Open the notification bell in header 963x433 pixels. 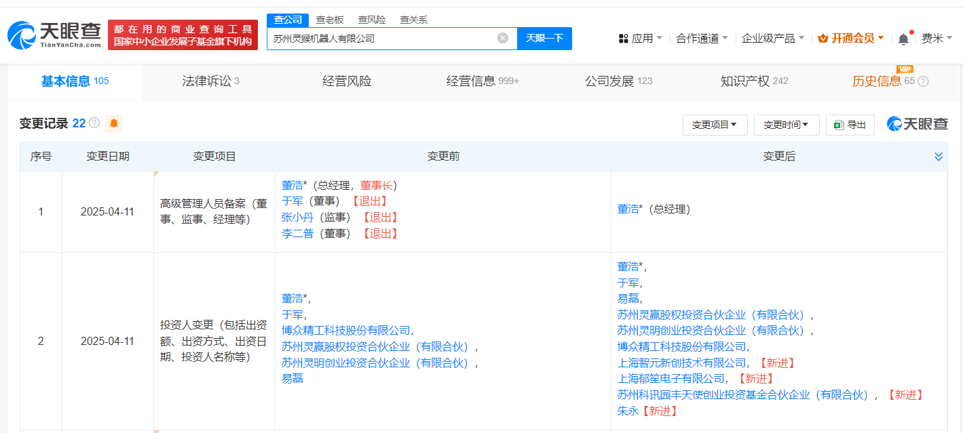(x=903, y=39)
